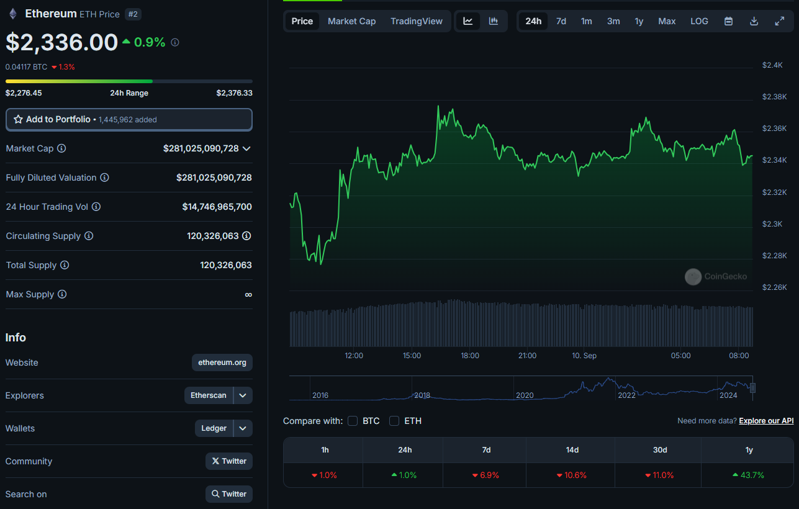Select the 24h time range
Screen dimensions: 799x509
click(x=533, y=21)
